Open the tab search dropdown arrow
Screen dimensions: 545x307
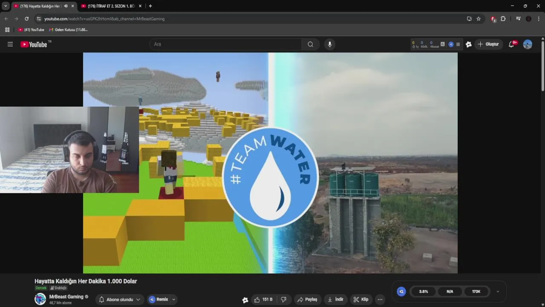point(6,6)
